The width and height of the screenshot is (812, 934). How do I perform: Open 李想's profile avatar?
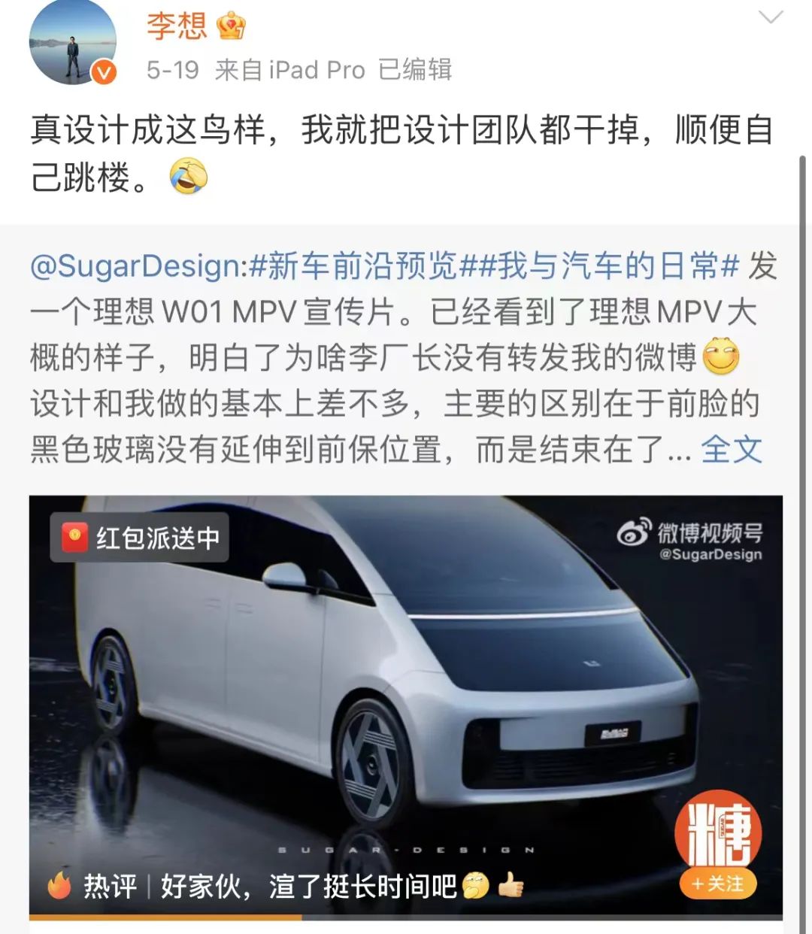click(72, 42)
